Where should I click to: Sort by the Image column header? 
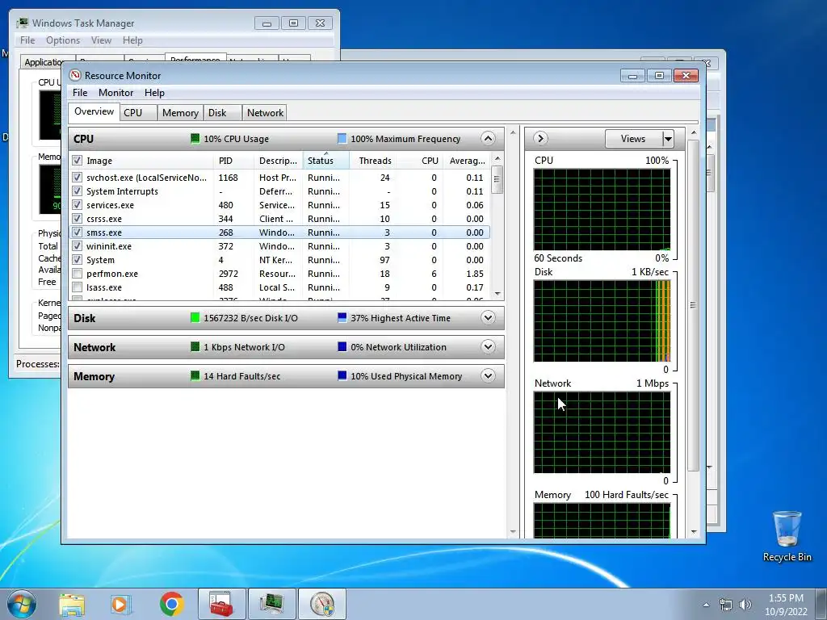pos(148,161)
